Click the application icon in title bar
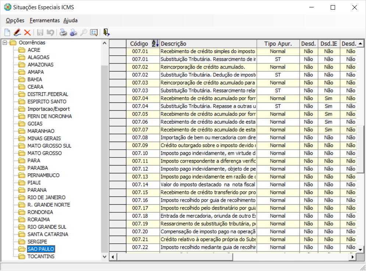Screen dimensions: 366x271 [8, 7]
